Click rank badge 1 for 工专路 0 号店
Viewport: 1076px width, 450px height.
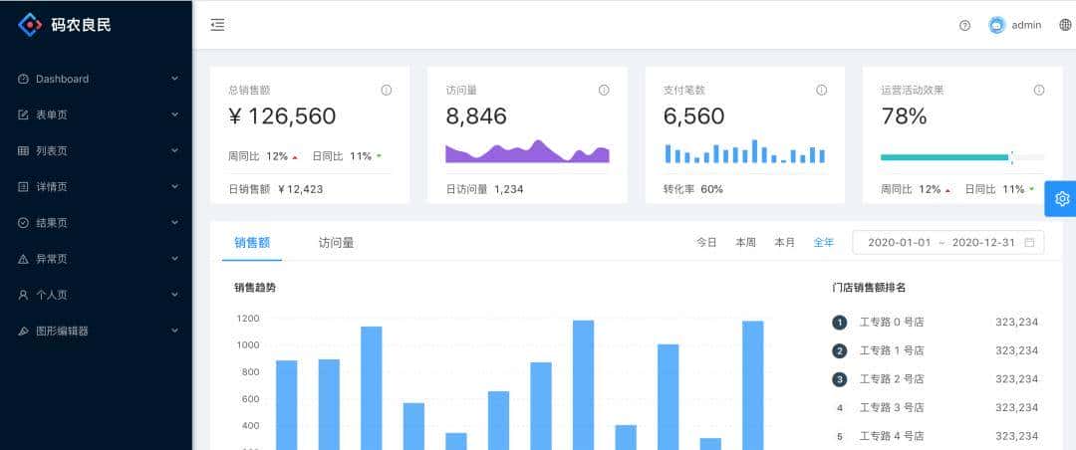[x=839, y=323]
